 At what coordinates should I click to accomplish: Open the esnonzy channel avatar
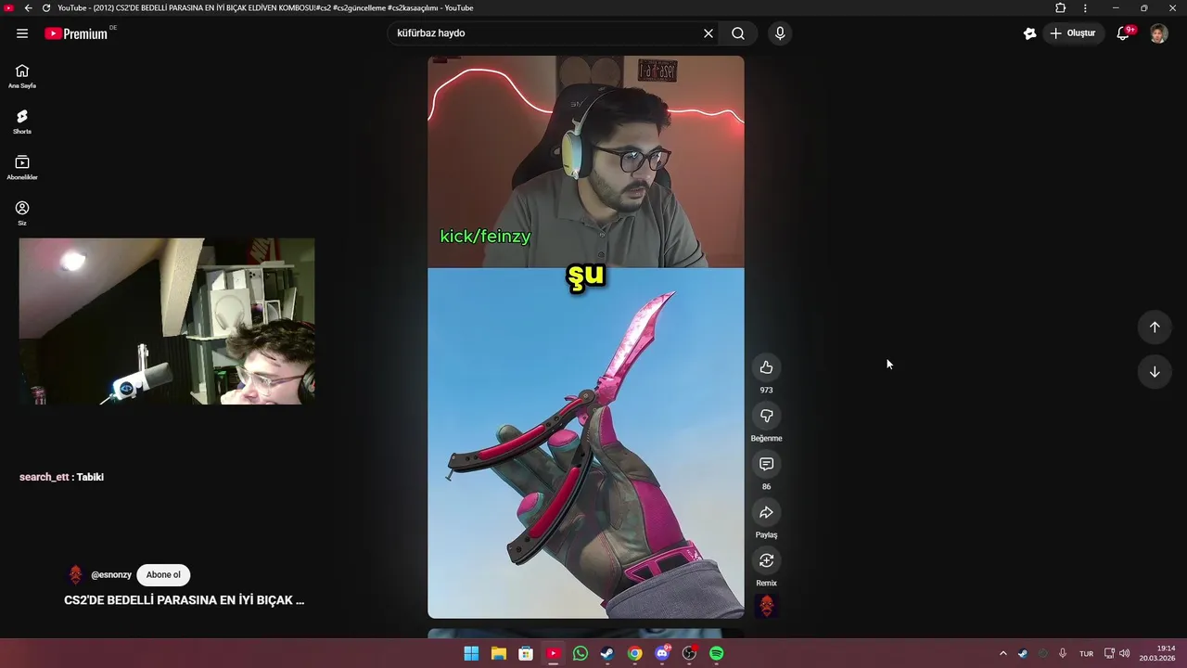[x=76, y=575]
